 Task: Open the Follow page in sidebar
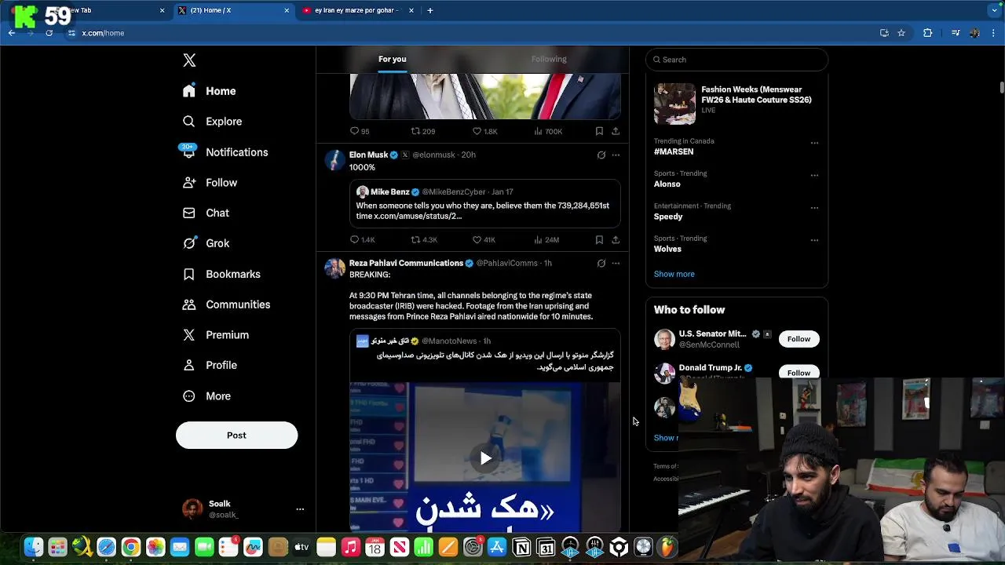(210, 183)
